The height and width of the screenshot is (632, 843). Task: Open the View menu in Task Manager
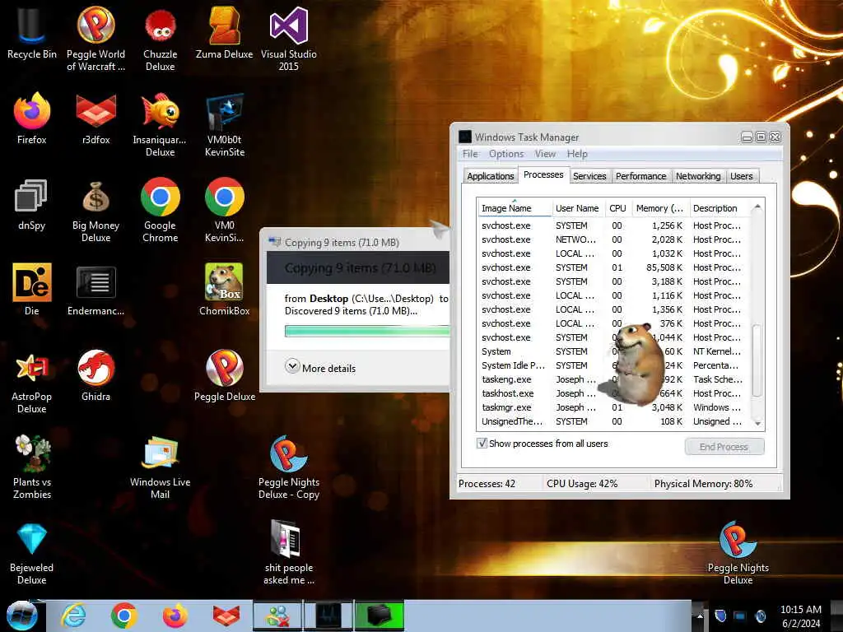coord(545,154)
